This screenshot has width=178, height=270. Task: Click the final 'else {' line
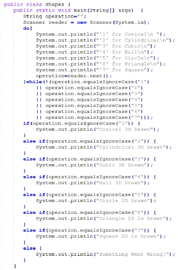click(32, 248)
